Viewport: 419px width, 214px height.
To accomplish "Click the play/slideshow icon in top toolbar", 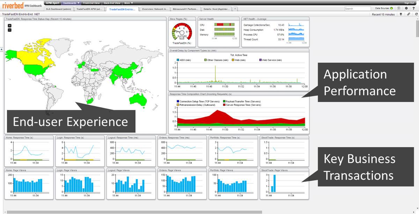I will click(399, 8).
